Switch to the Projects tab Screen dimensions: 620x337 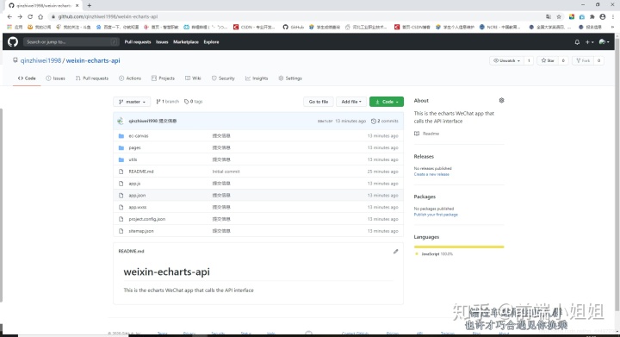(163, 78)
